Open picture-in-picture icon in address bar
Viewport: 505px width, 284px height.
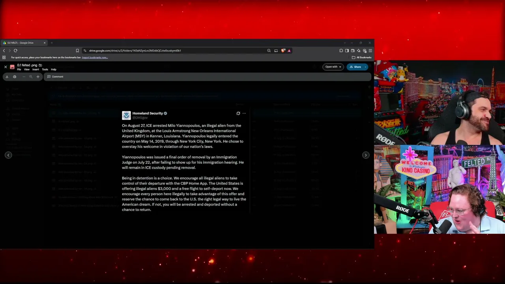coord(276,50)
